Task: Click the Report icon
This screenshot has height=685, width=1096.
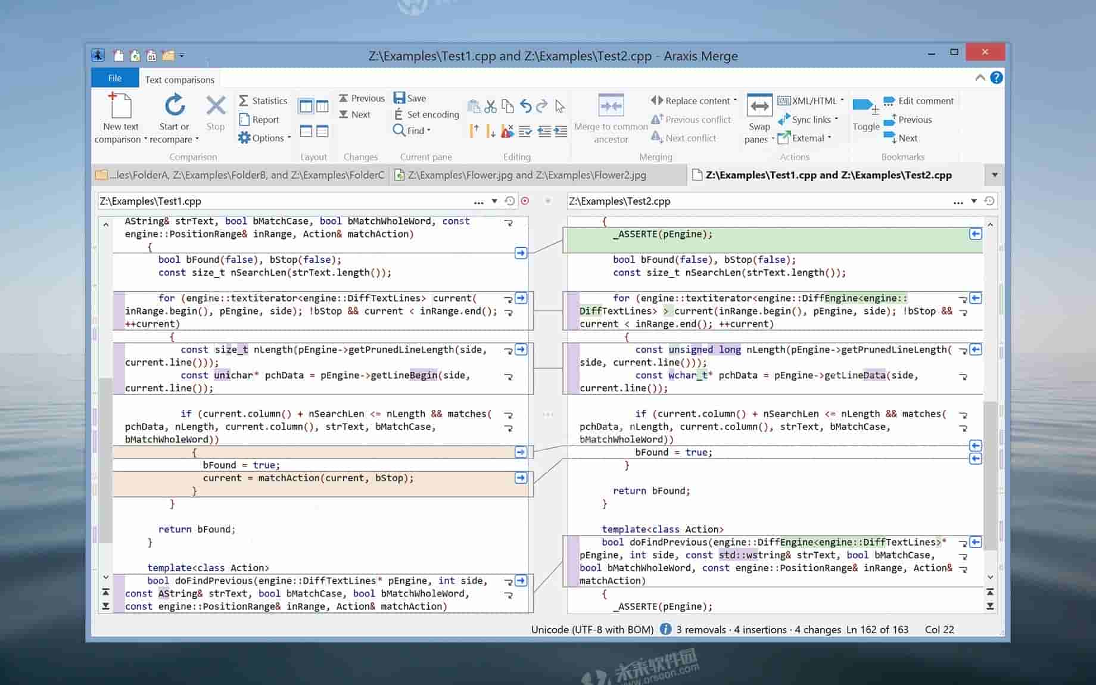Action: point(244,120)
